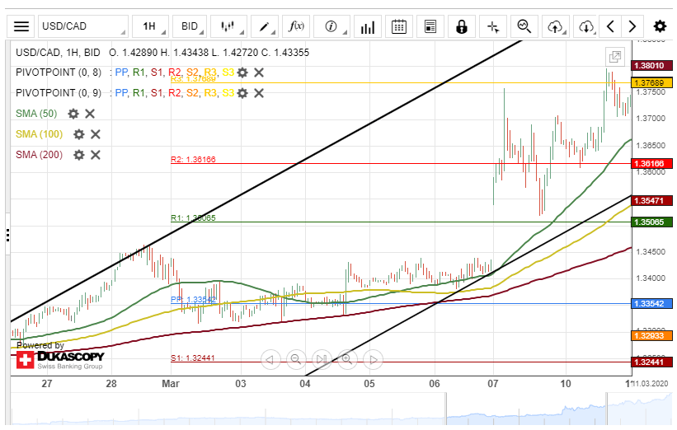
Task: Open chart settings gear in toolbar
Action: coord(660,26)
